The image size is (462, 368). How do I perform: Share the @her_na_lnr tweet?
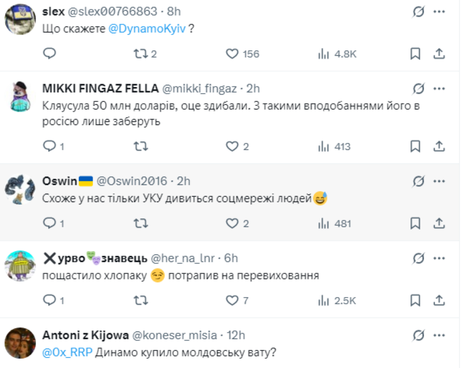(x=439, y=301)
